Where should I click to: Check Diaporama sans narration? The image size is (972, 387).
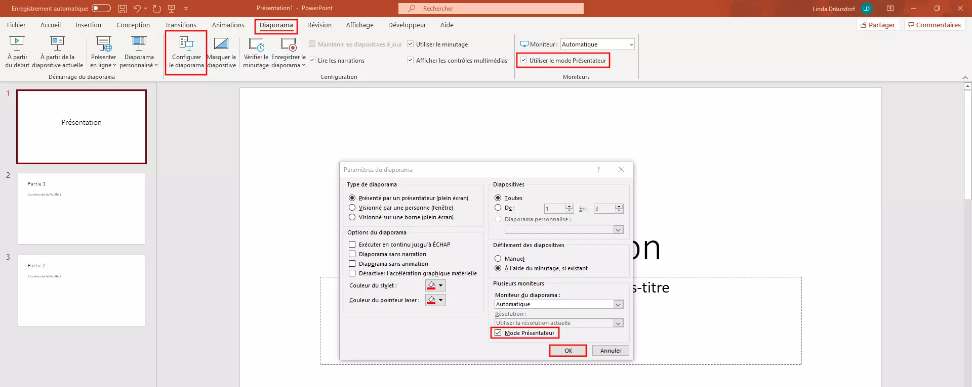click(352, 254)
